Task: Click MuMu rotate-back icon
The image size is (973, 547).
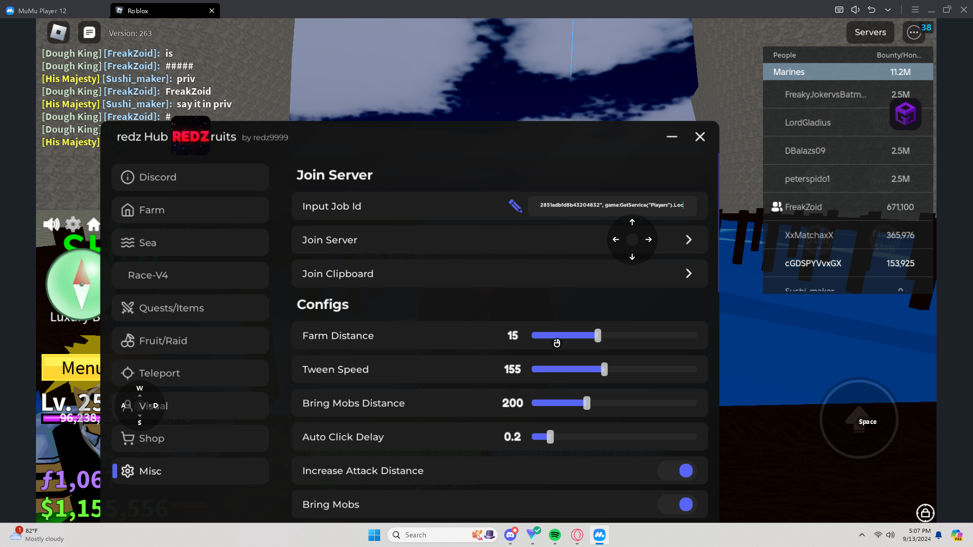Action: click(872, 10)
